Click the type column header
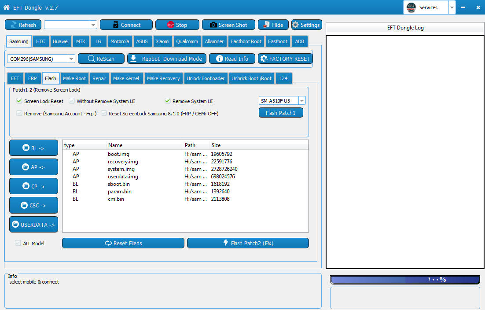This screenshot has width=485, height=310. pyautogui.click(x=85, y=145)
